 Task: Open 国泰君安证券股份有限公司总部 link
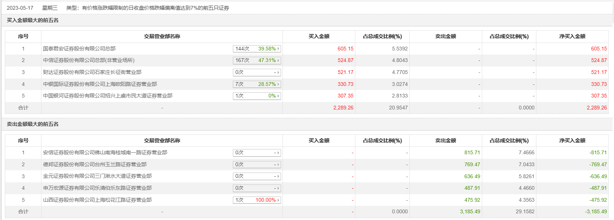(x=79, y=49)
